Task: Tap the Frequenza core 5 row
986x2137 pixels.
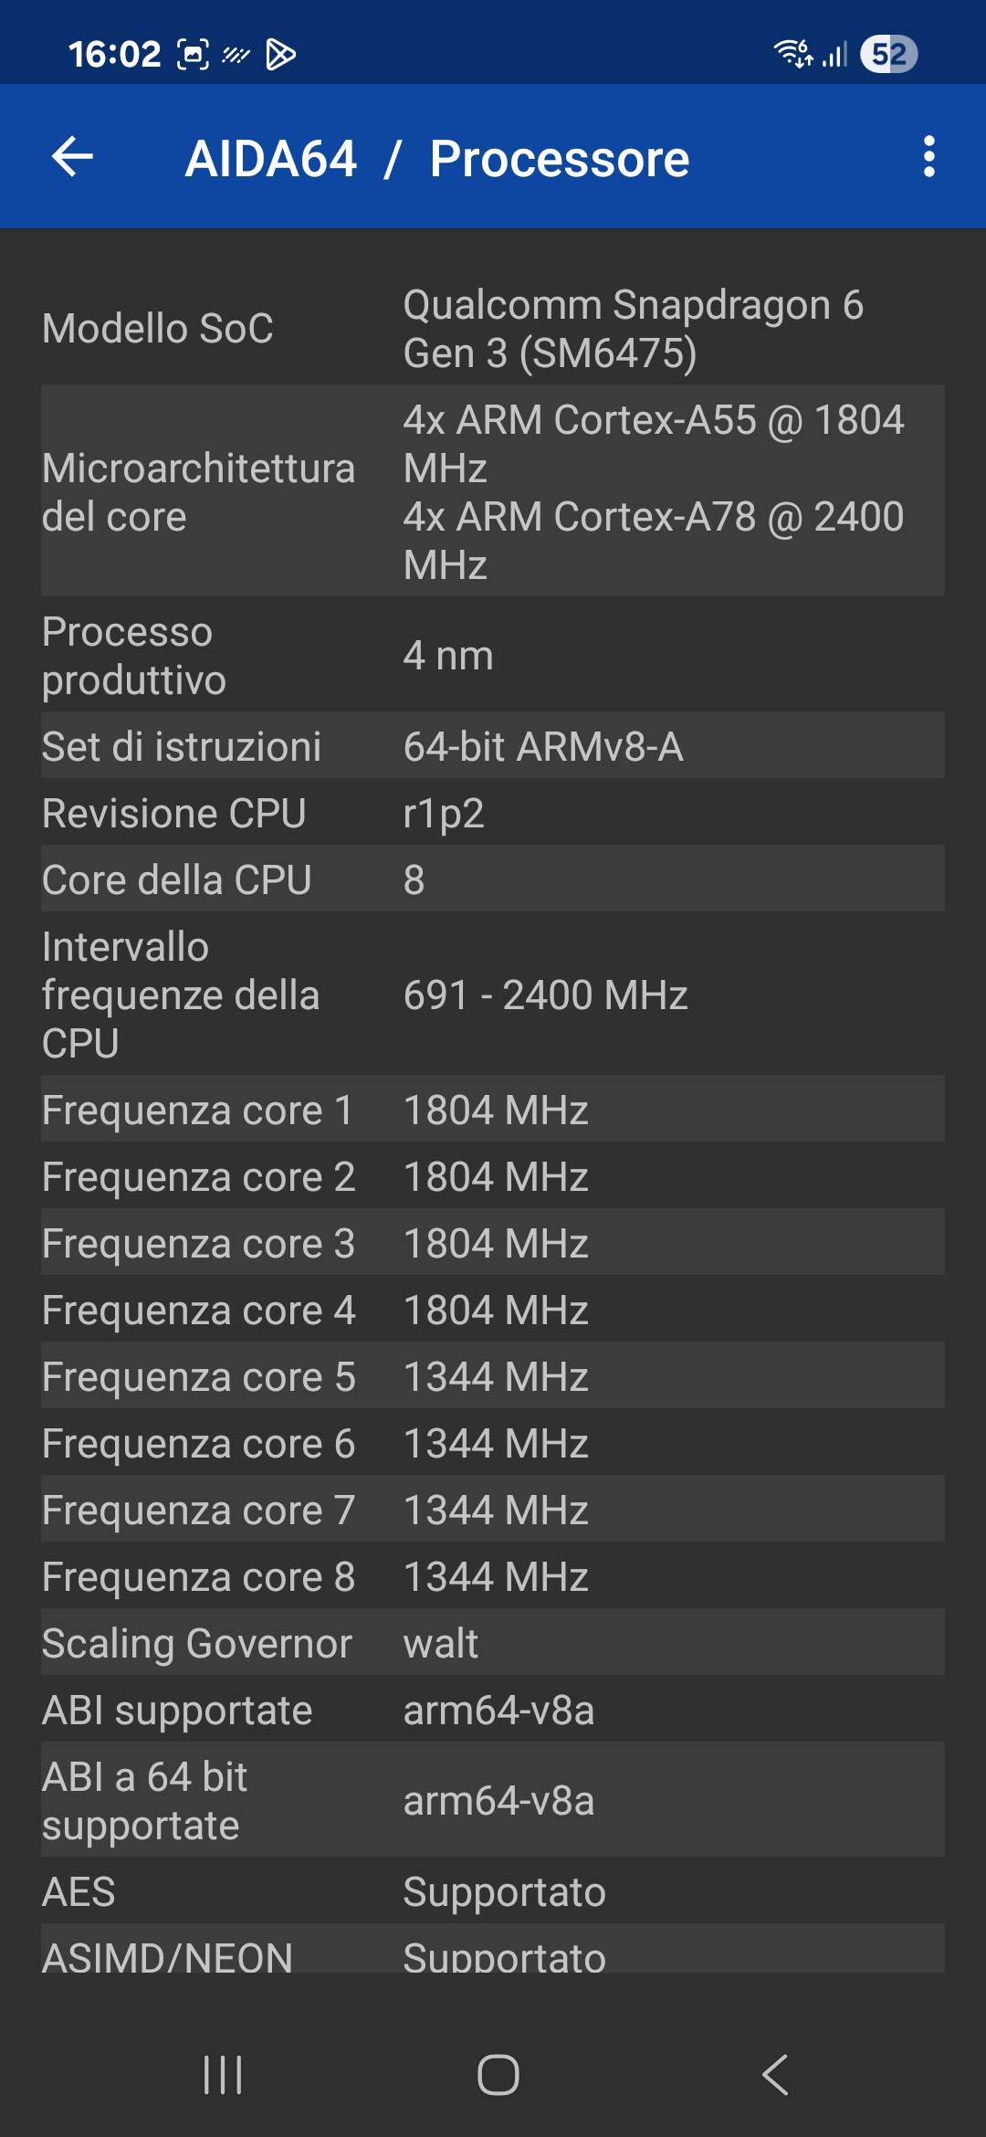Action: [493, 1376]
